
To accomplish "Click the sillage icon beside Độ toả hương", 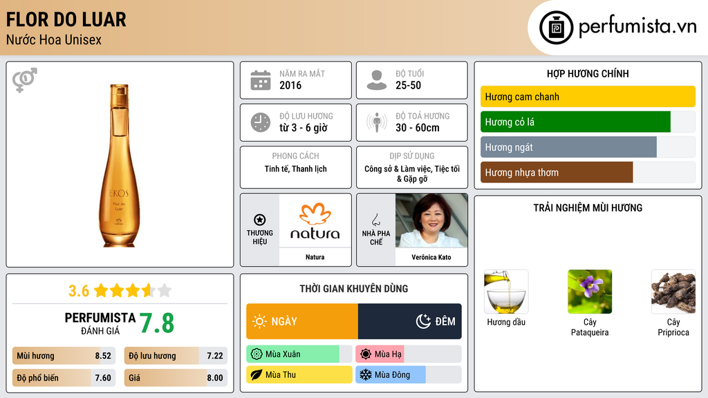I will [x=377, y=122].
